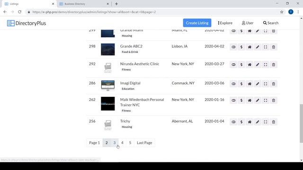Close the Business Directory browser tab
The image size is (303, 170).
click(107, 4)
